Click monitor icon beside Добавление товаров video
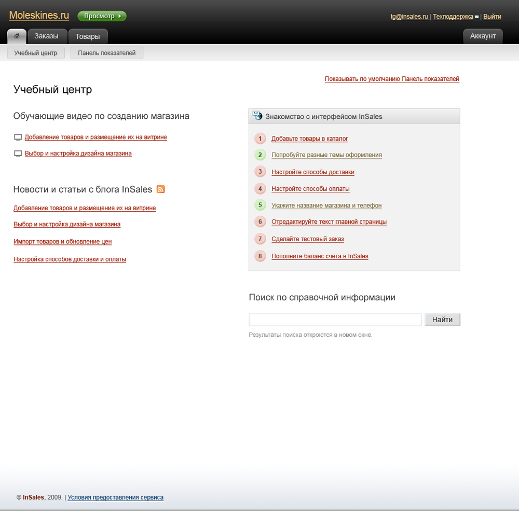The width and height of the screenshot is (519, 511). click(18, 137)
